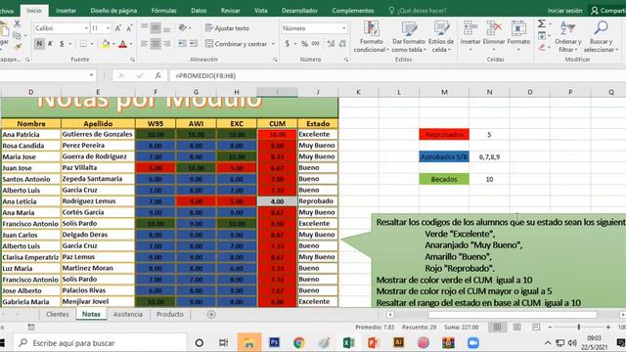Open the font size 11 dropdown
626x352 pixels.
point(109,28)
